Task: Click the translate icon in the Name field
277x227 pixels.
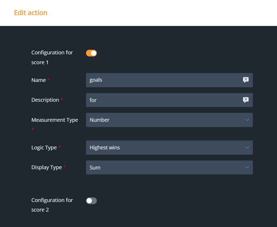Action: (246, 80)
